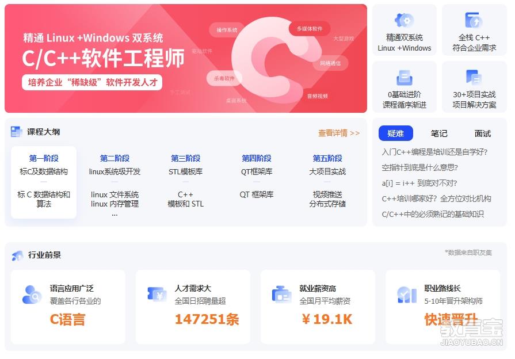Open 空指针到底是什么意思? article link
515x359 pixels.
click(419, 167)
